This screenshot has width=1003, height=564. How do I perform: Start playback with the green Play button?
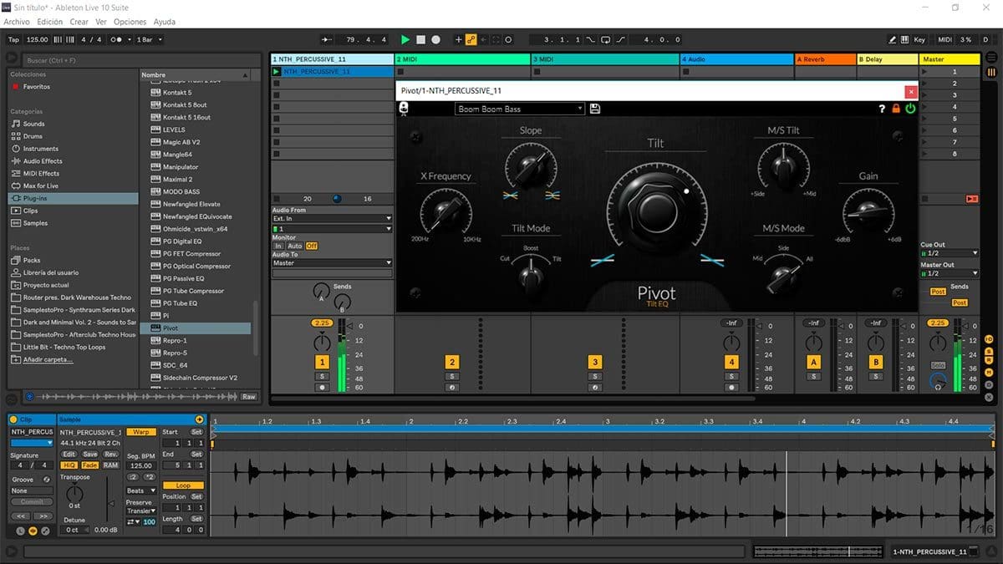[x=405, y=39]
